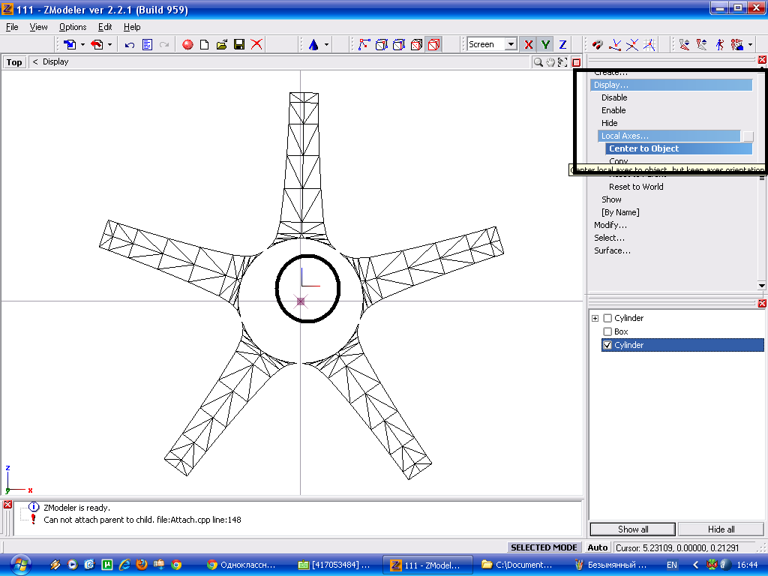The height and width of the screenshot is (576, 768).
Task: Check the Box object checkbox
Action: point(607,331)
